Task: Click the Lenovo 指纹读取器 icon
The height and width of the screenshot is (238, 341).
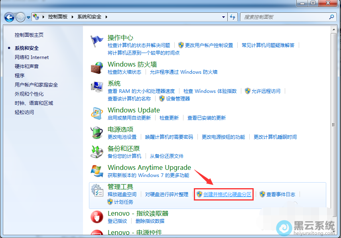Action: point(97,216)
